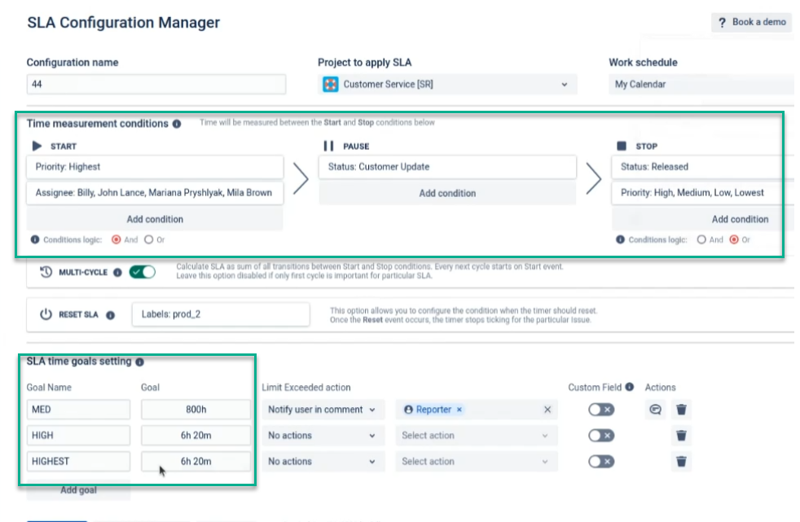Toggle the MULTI-CYCLE switch
Viewport: 800px width, 522px height.
[x=143, y=272]
